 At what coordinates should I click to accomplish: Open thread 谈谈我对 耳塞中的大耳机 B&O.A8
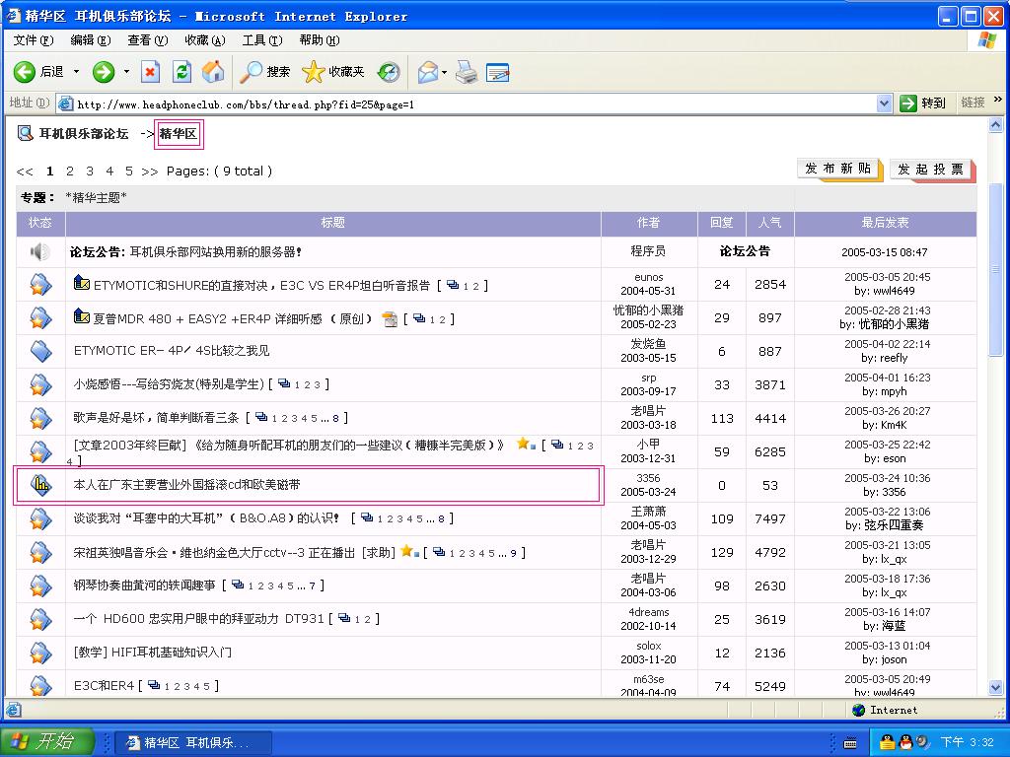(206, 518)
